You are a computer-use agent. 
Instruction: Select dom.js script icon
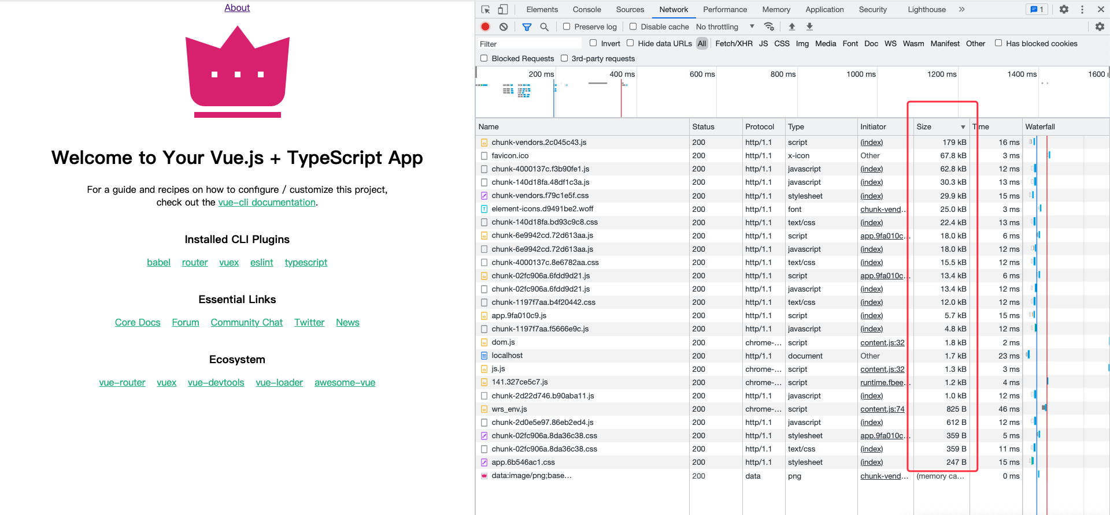coord(484,342)
